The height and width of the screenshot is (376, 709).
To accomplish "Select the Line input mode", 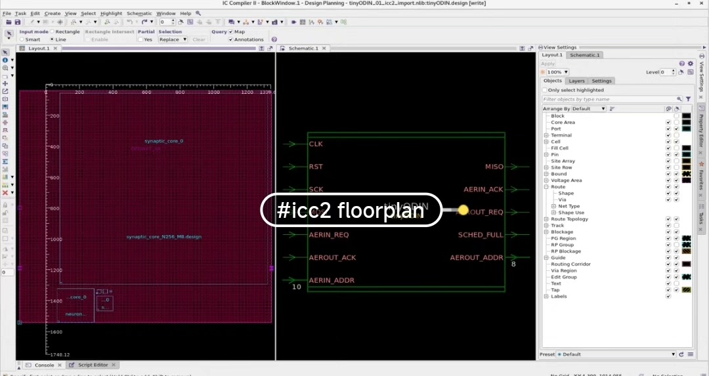I will pos(53,39).
